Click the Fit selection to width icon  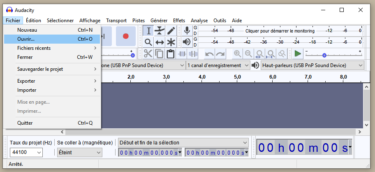click(x=259, y=53)
